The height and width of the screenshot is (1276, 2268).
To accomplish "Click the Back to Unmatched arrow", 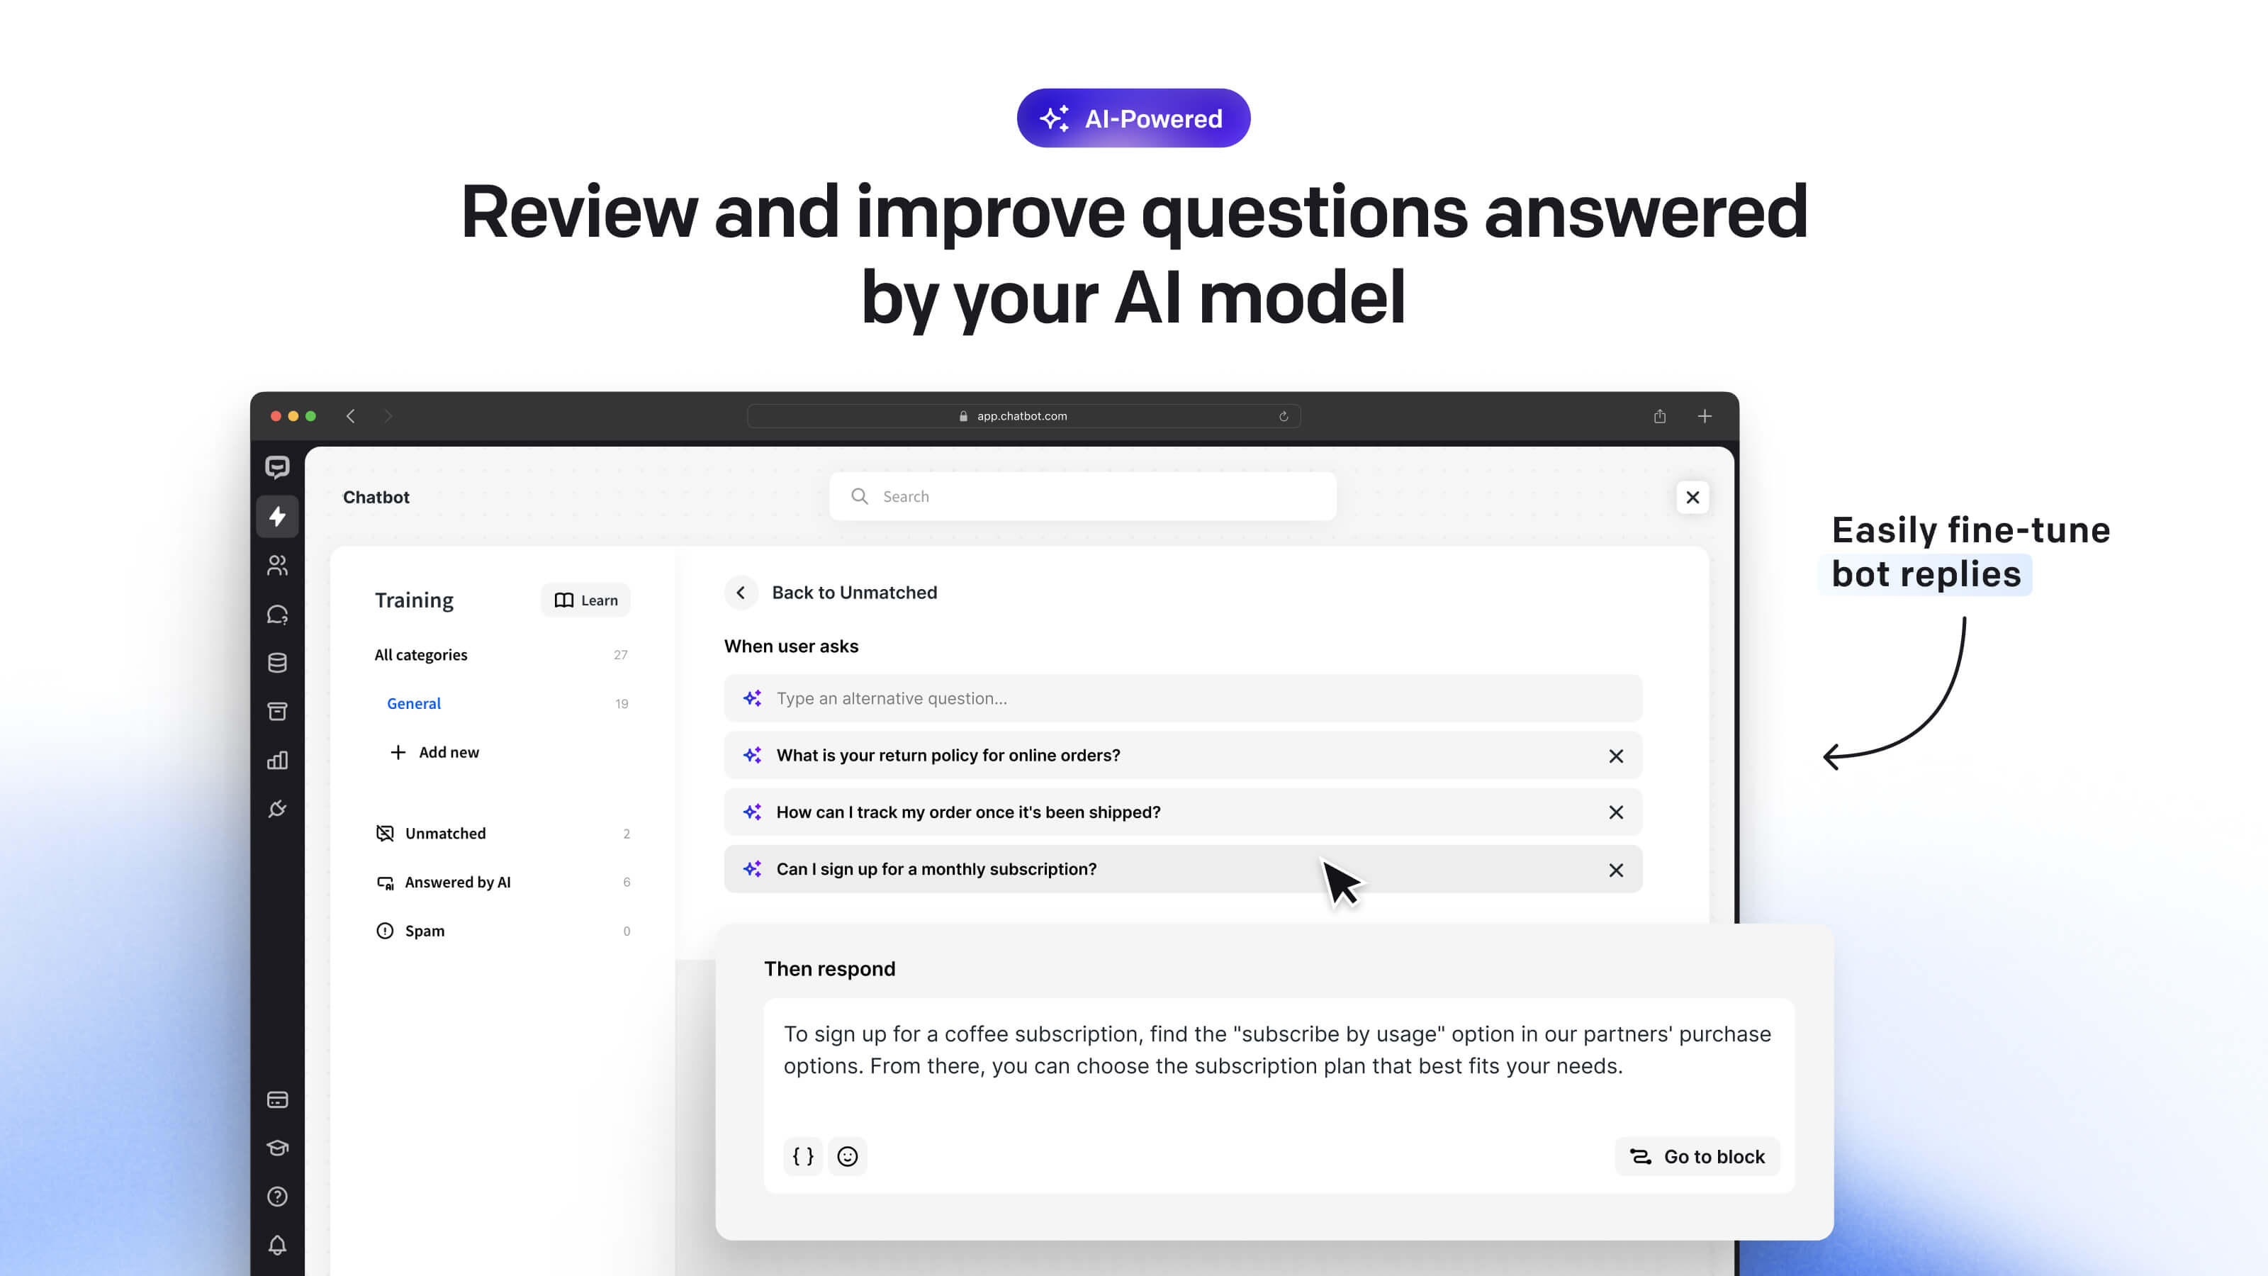I will click(741, 593).
